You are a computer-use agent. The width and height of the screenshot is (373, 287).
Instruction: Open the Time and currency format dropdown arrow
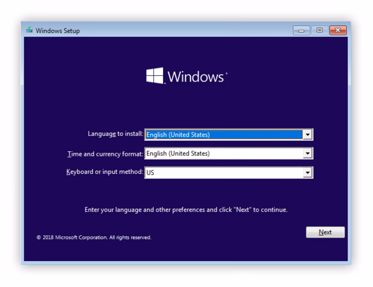tap(307, 154)
